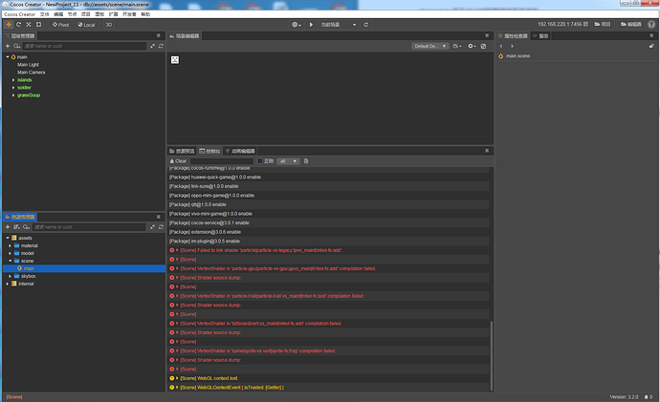
Task: Enable the regex checkbox in console
Action: point(260,161)
